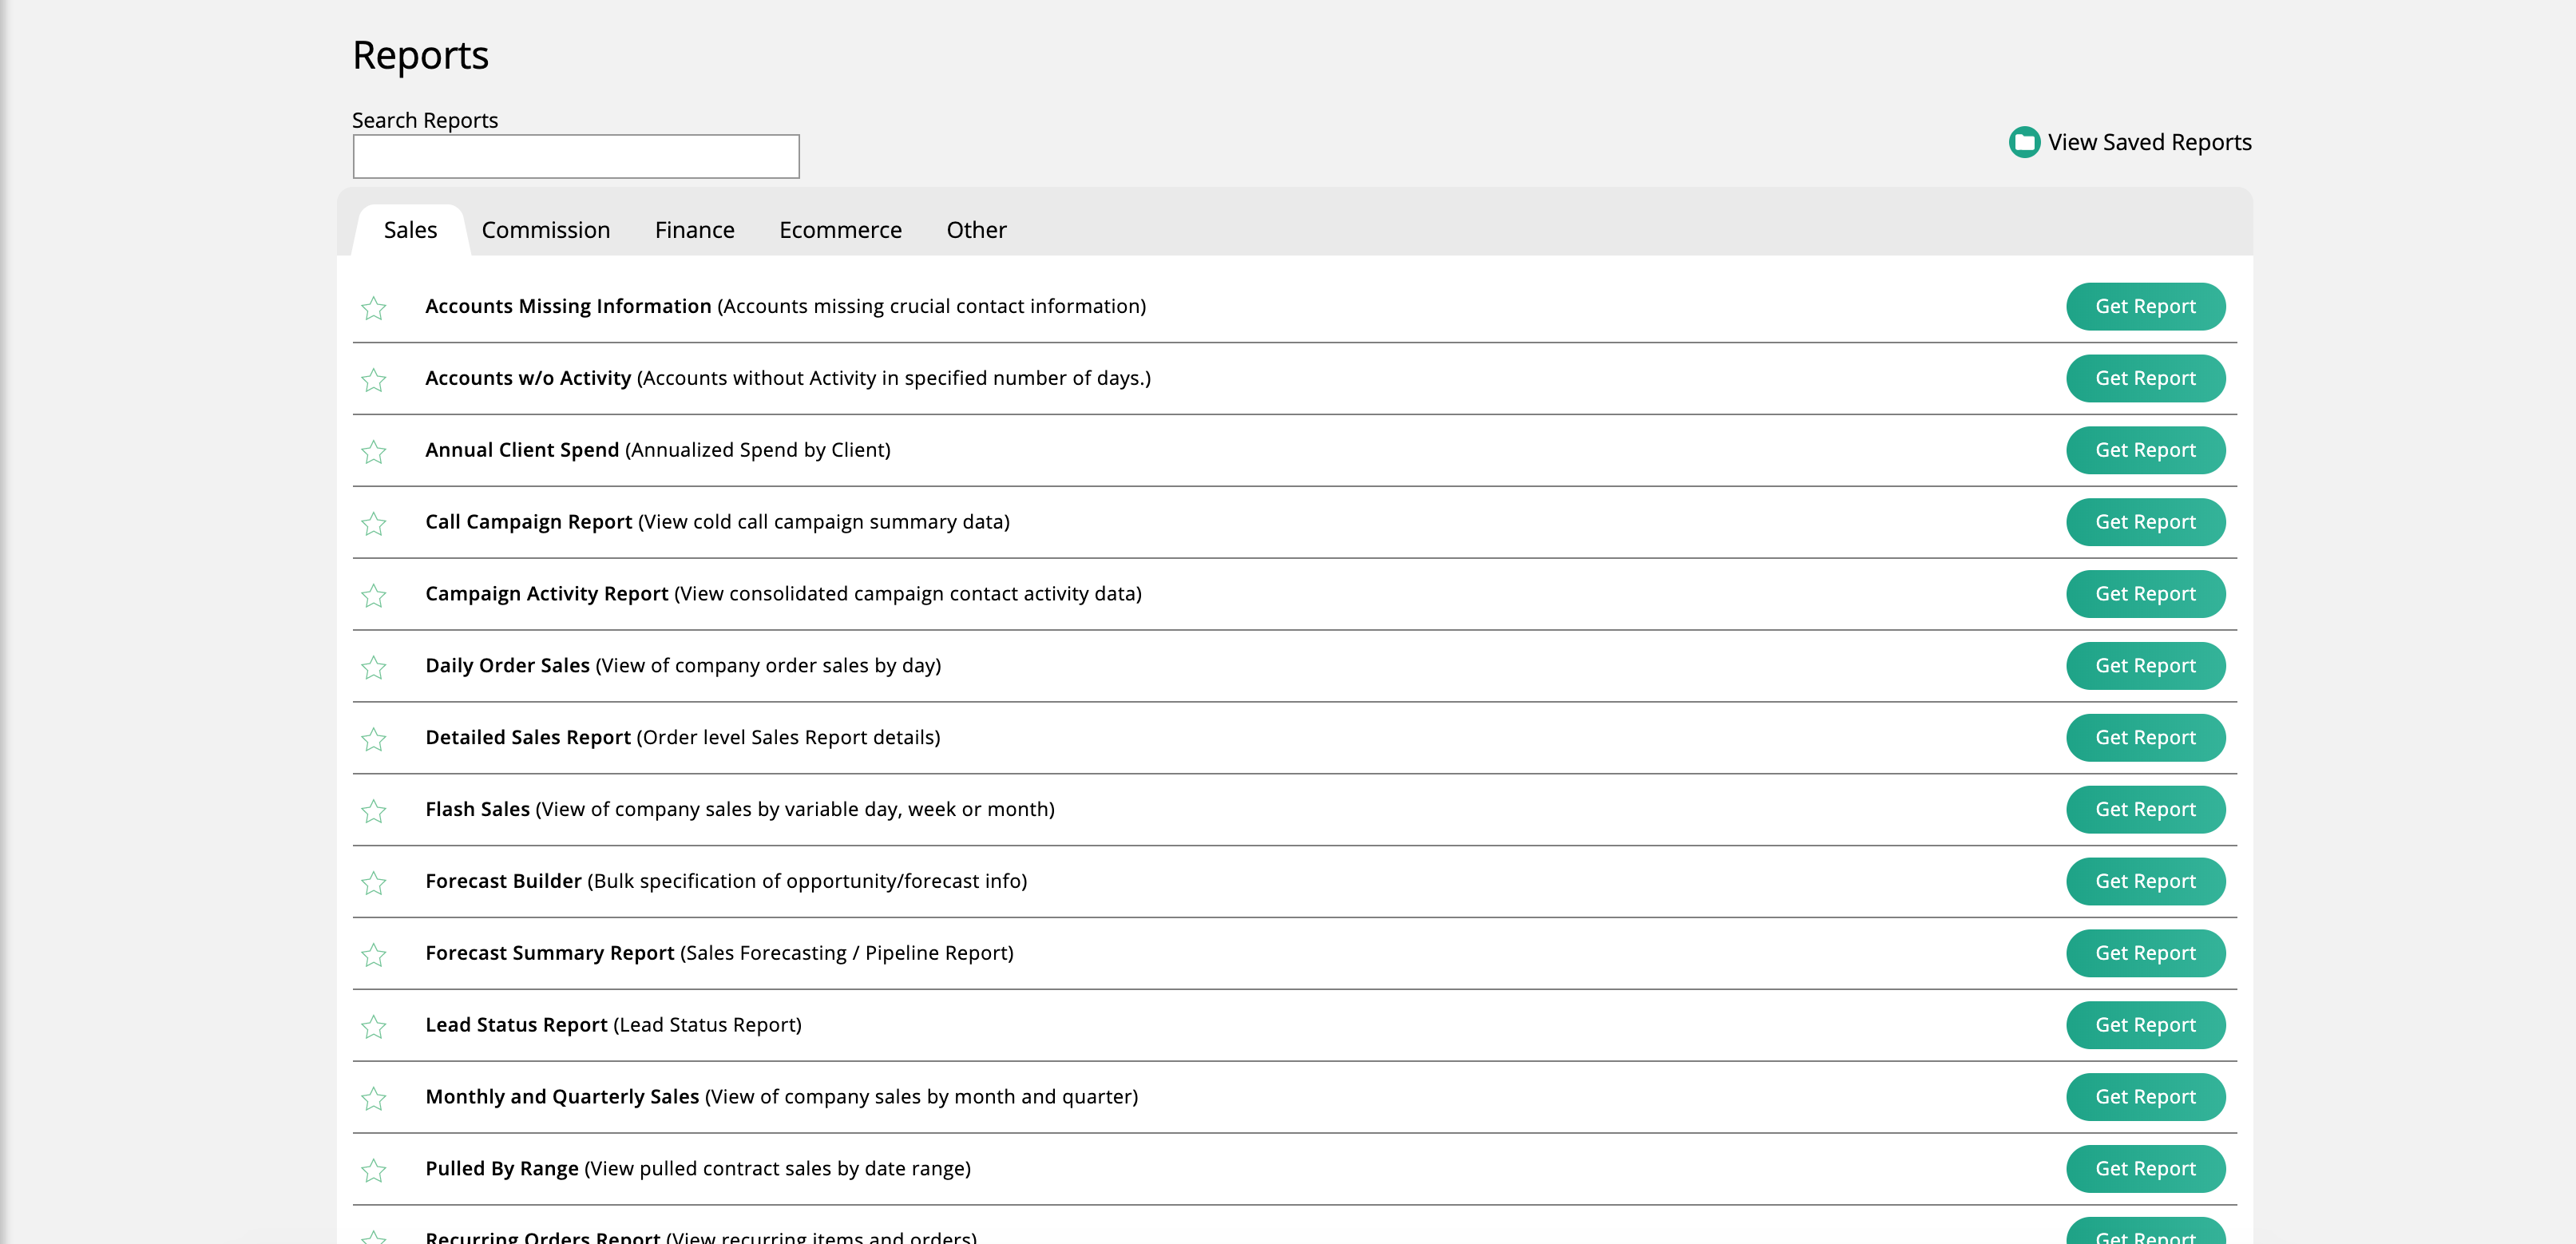Get Report for Call Campaign Report
The height and width of the screenshot is (1244, 2576).
pyautogui.click(x=2145, y=522)
